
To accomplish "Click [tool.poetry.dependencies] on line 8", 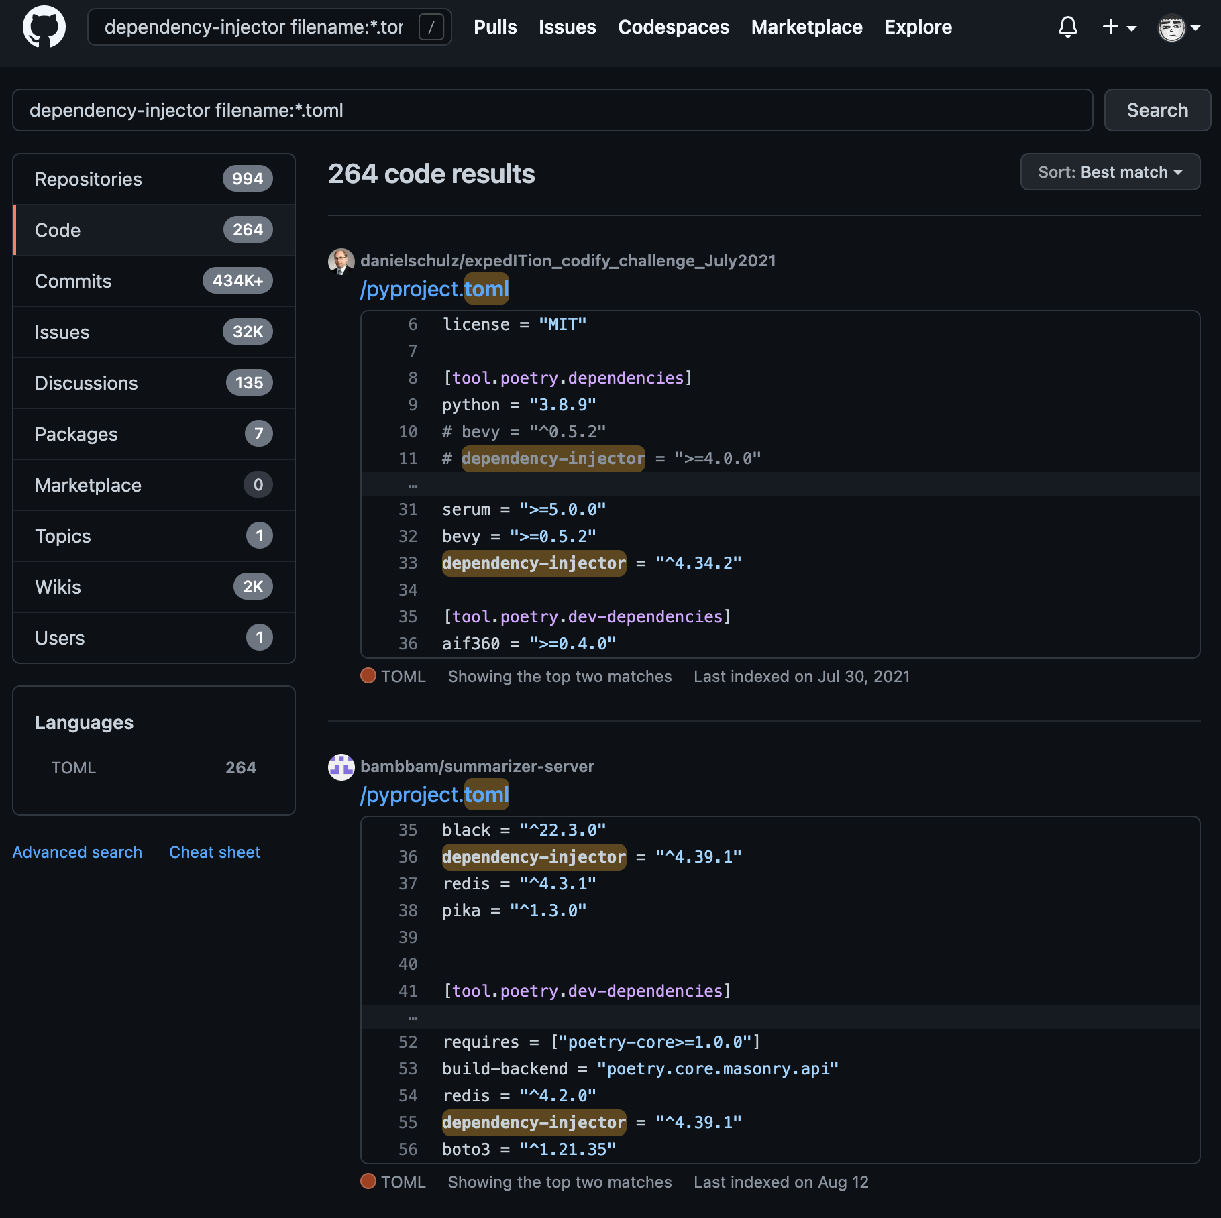I will point(568,378).
